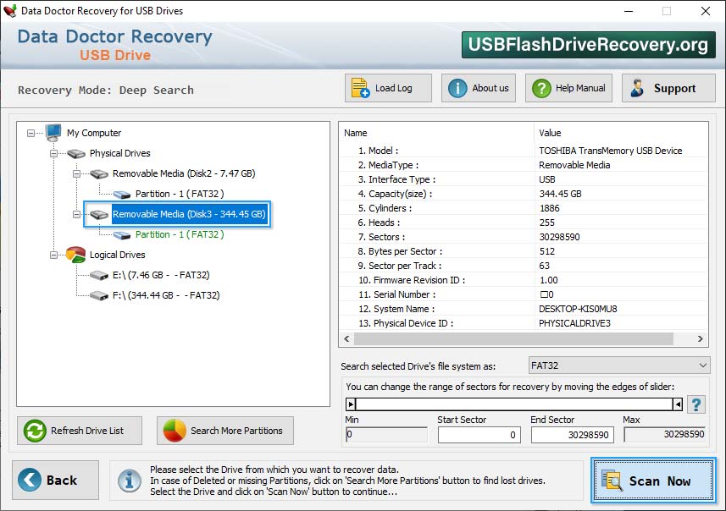Click the Help Manual question mark icon
This screenshot has width=726, height=511.
tap(541, 88)
